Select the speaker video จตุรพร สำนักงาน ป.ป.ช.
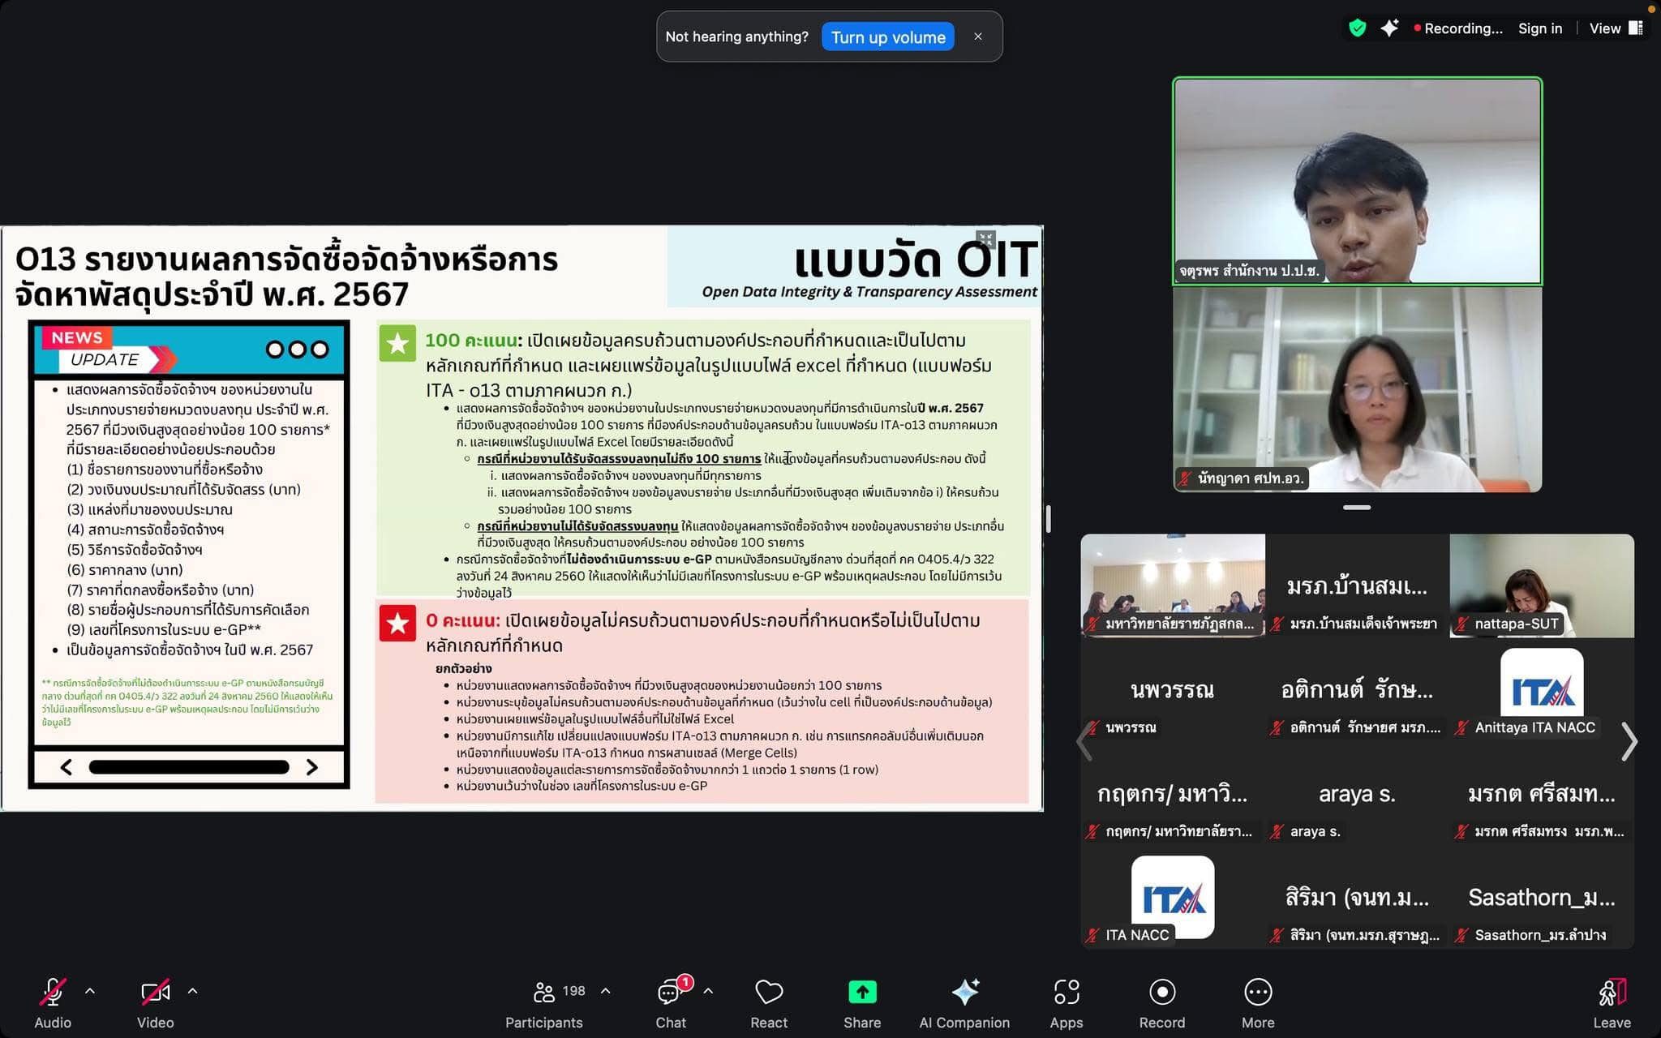1661x1038 pixels. coord(1357,181)
